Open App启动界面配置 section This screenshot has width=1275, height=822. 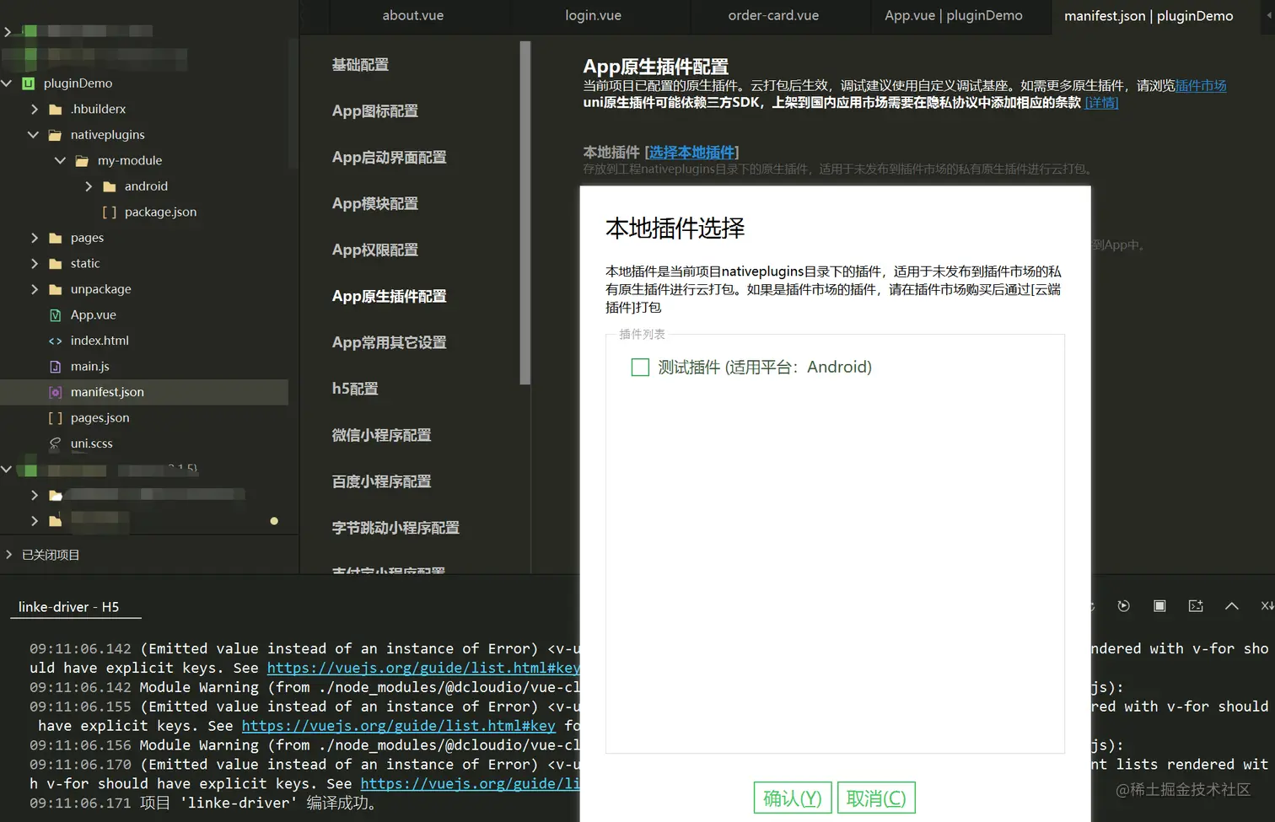[x=390, y=158]
